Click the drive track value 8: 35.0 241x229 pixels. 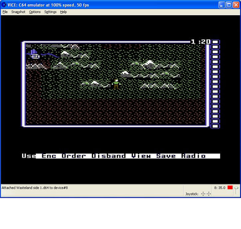220,188
